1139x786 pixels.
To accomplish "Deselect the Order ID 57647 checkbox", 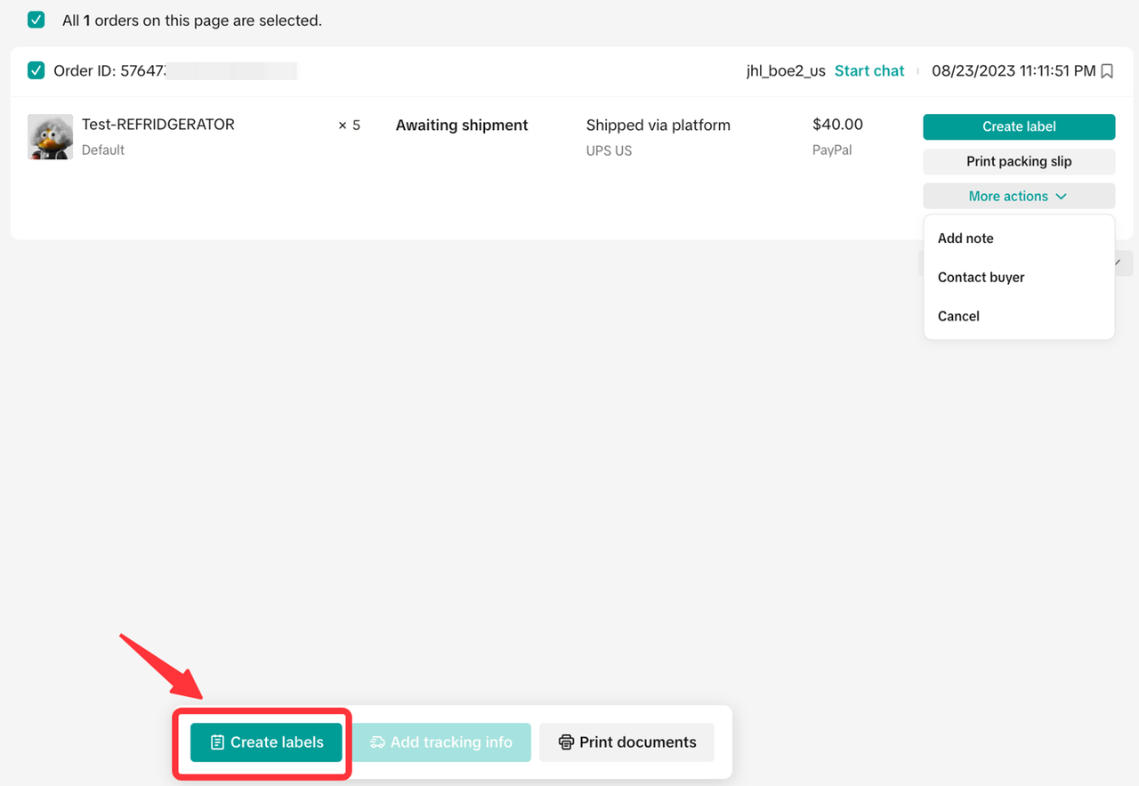I will (36, 70).
